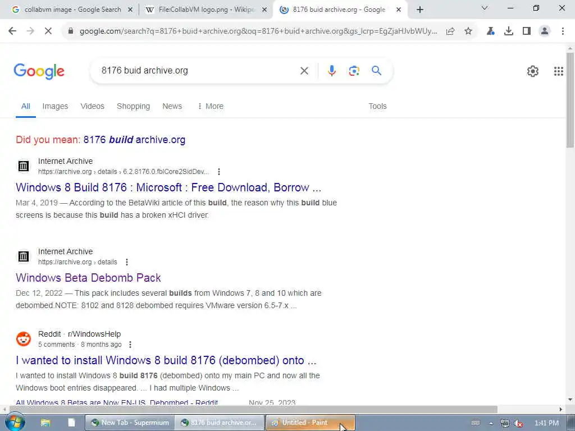The width and height of the screenshot is (575, 431).
Task: Switch to the CollabVM logo.png Wikipedia tab
Action: click(x=206, y=10)
